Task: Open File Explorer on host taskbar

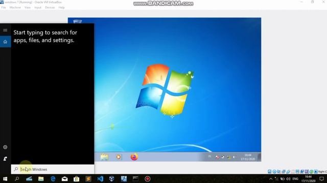Action: click(x=41, y=178)
